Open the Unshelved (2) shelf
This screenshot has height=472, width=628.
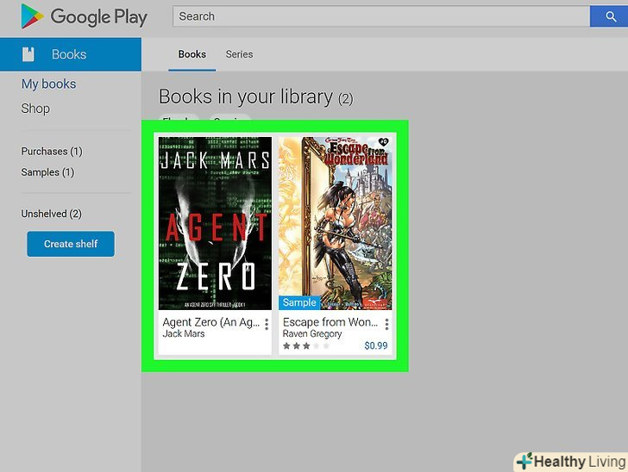51,214
